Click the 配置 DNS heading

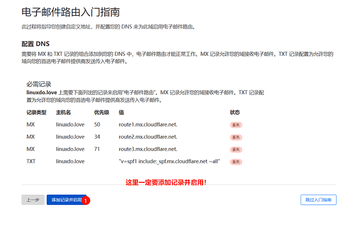tap(35, 44)
